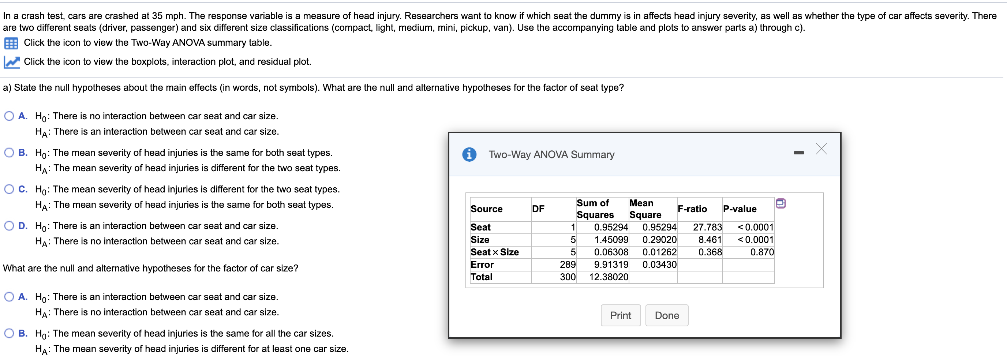
Task: Click the Print button
Action: tap(620, 315)
